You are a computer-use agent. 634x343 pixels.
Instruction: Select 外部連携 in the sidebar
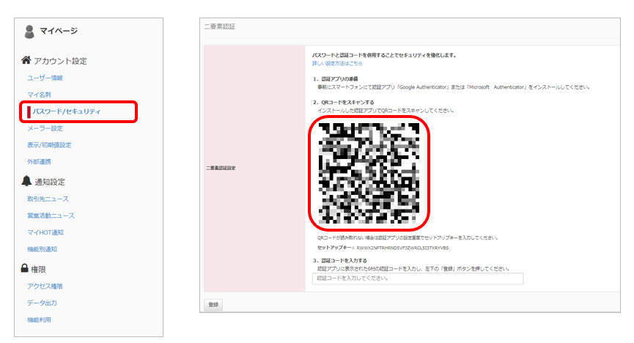coord(39,161)
